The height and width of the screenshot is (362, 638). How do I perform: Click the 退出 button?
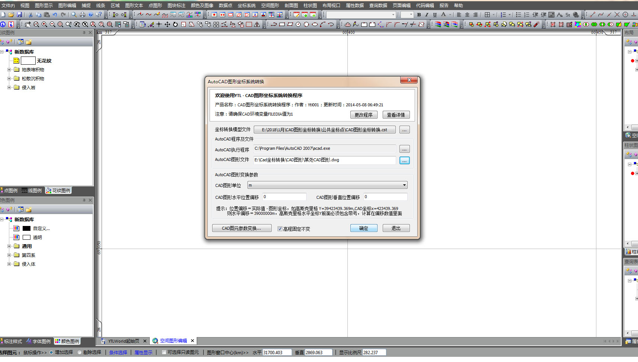[x=396, y=228]
